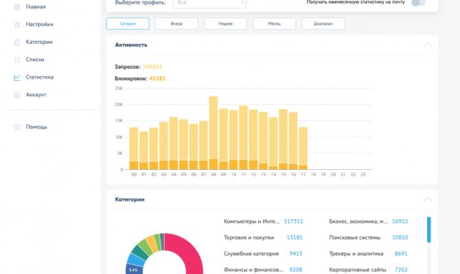Click the Списки list icon
The image size is (460, 274).
(17, 60)
